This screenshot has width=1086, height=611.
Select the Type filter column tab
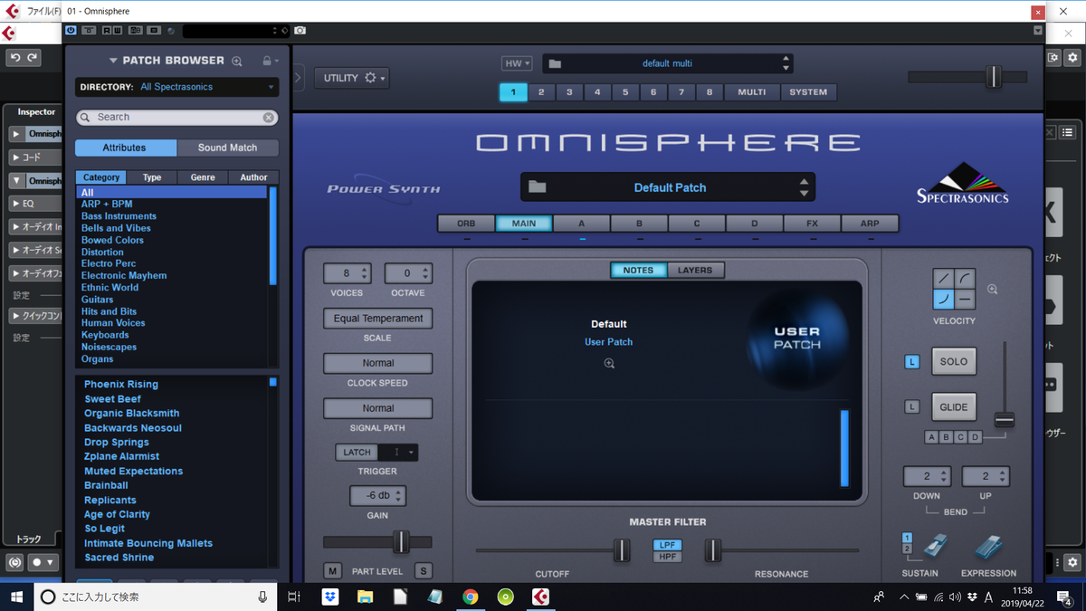point(152,177)
